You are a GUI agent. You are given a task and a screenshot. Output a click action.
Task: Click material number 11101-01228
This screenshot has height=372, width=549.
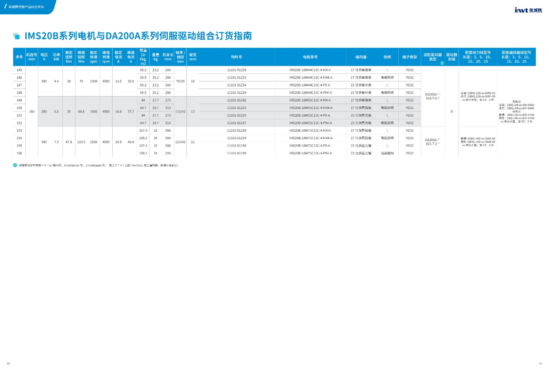236,70
